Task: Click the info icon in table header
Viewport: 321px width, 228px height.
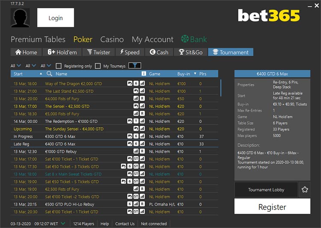Action: point(144,74)
